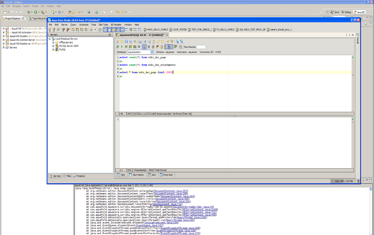Viewport: 374px width, 235px height.
Task: Click Eclipse New wizard icon
Action: coord(5,12)
